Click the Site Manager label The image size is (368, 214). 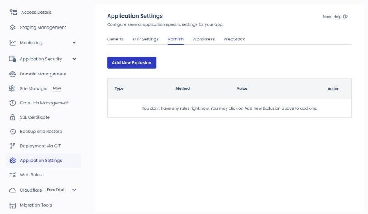point(34,88)
